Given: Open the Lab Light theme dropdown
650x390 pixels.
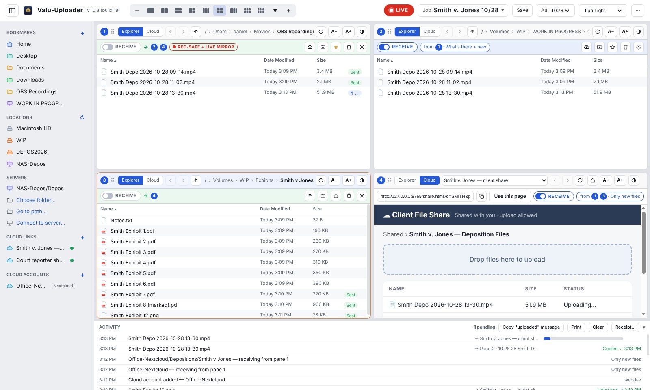Looking at the screenshot, I should [x=603, y=11].
